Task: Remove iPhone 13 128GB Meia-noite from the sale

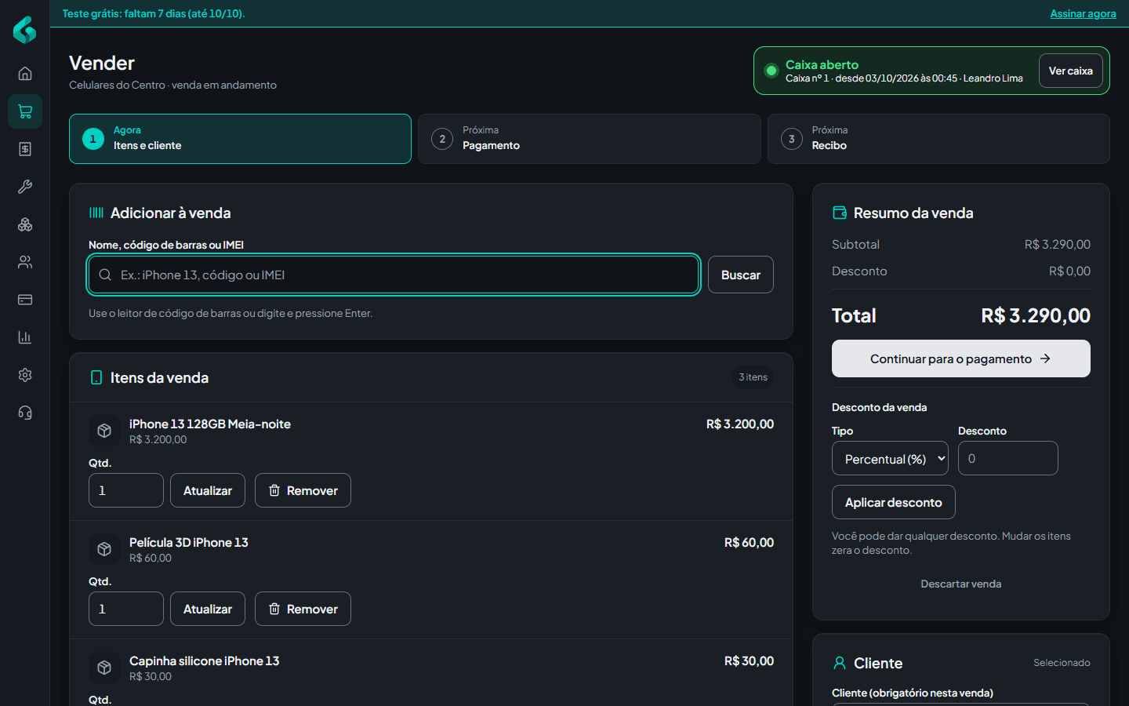Action: (x=303, y=490)
